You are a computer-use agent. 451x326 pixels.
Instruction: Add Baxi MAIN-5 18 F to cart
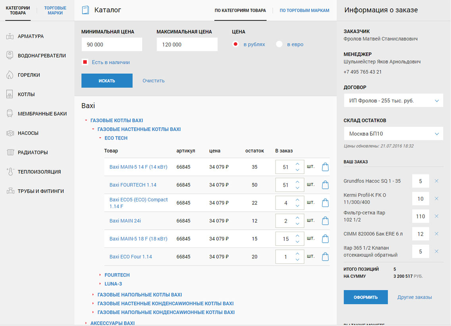pos(325,239)
